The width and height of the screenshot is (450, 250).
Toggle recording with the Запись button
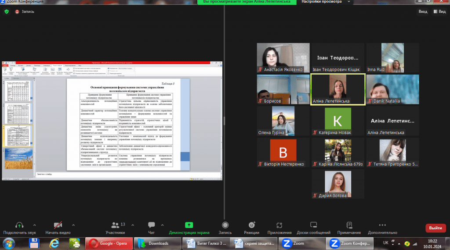click(x=225, y=225)
